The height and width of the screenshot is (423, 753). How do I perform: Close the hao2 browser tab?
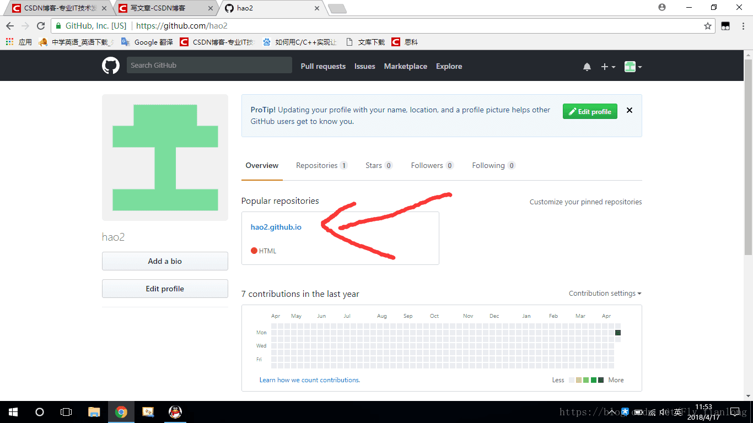click(x=317, y=8)
